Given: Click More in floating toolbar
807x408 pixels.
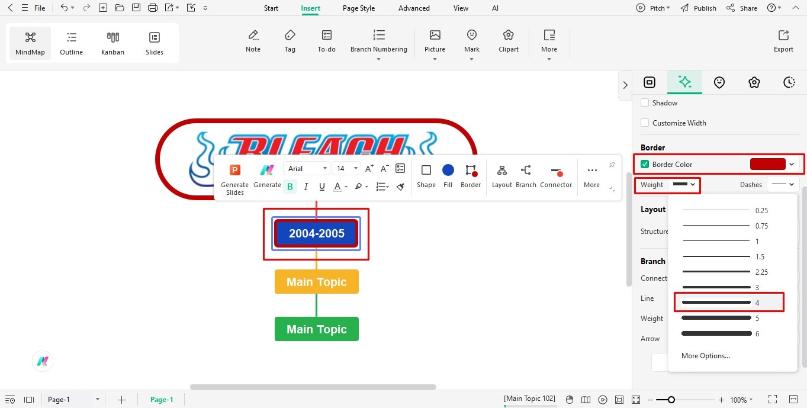Looking at the screenshot, I should (591, 176).
